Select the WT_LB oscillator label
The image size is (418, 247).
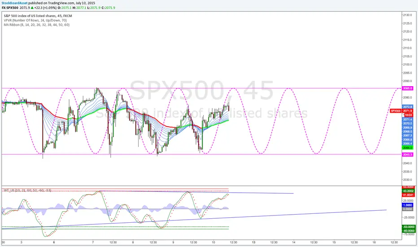pos(27,190)
